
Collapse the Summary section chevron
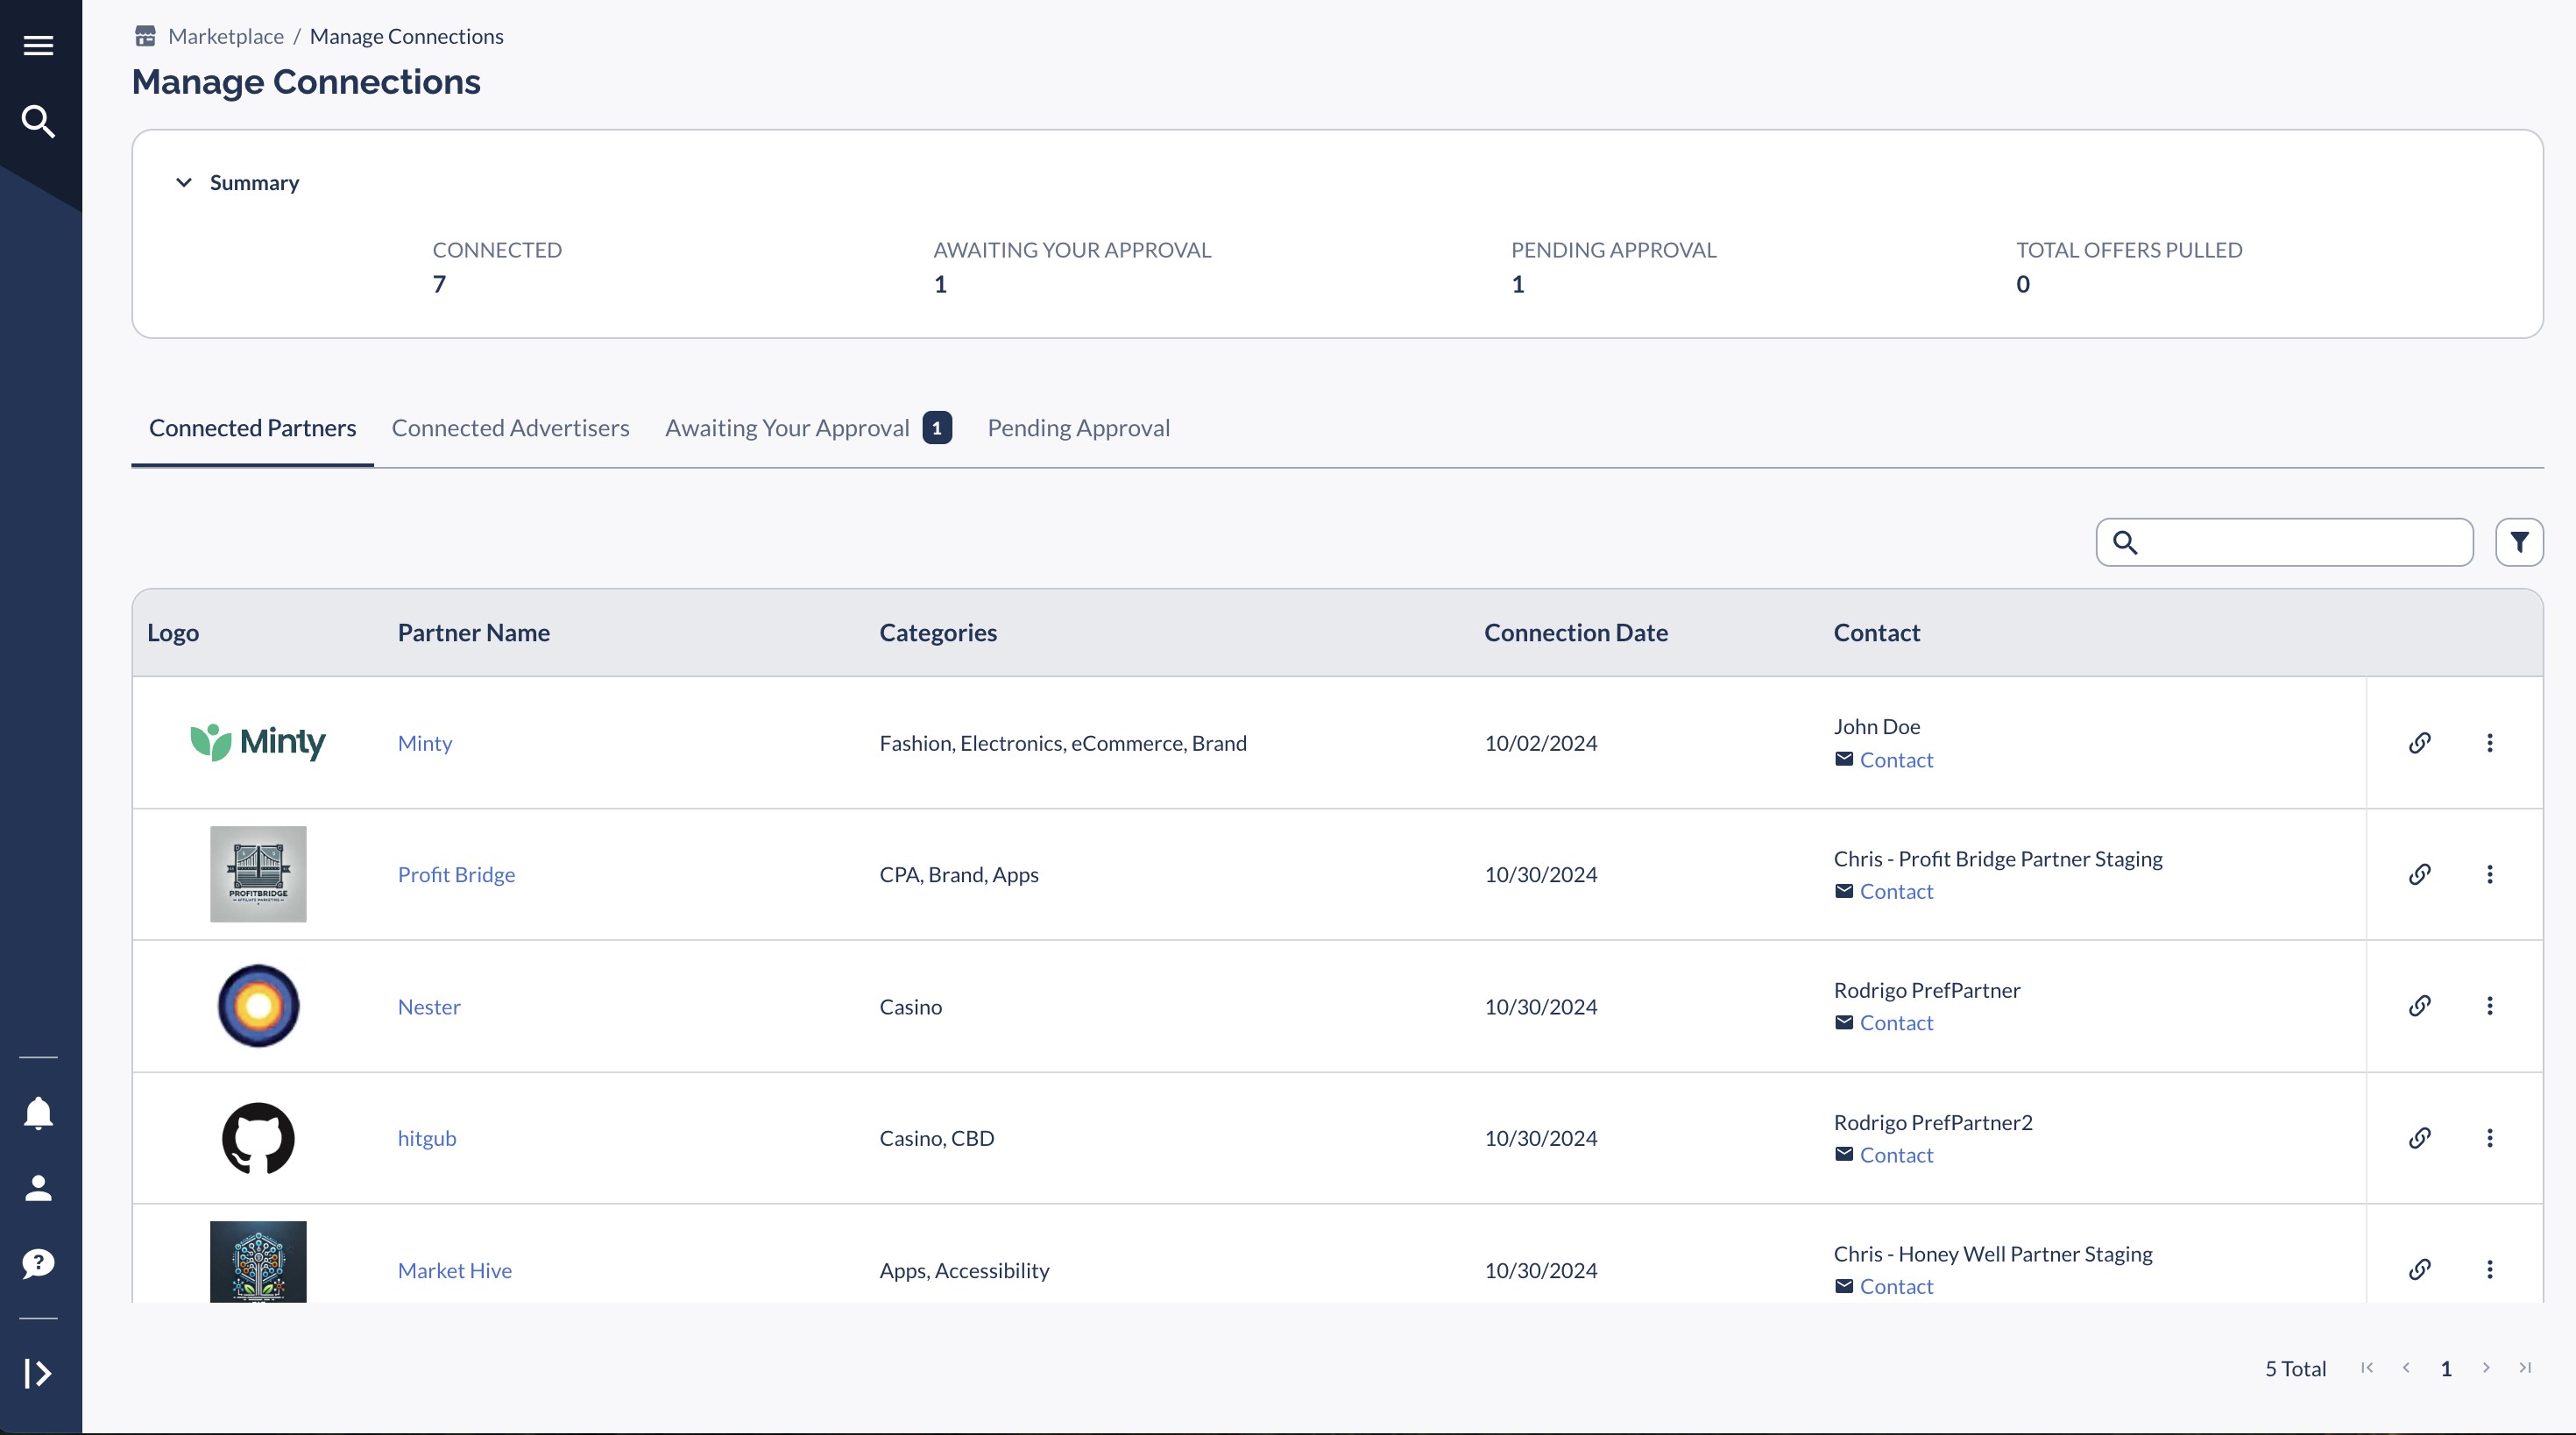[184, 182]
